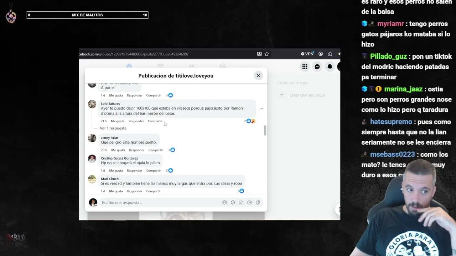Viewport: 456px width, 256px height.
Task: Open hatesupremo's username in stream chat
Action: point(391,122)
